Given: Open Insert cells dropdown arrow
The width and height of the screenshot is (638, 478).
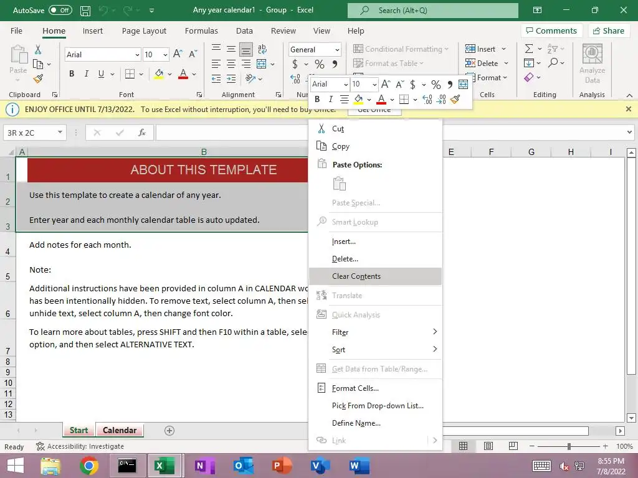Looking at the screenshot, I should (x=503, y=49).
